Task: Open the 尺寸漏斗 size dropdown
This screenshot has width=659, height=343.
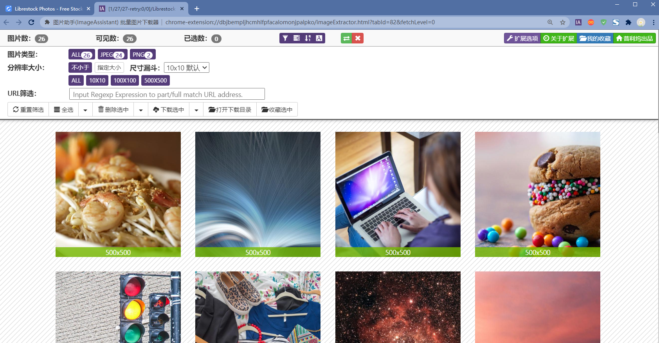Action: 187,68
